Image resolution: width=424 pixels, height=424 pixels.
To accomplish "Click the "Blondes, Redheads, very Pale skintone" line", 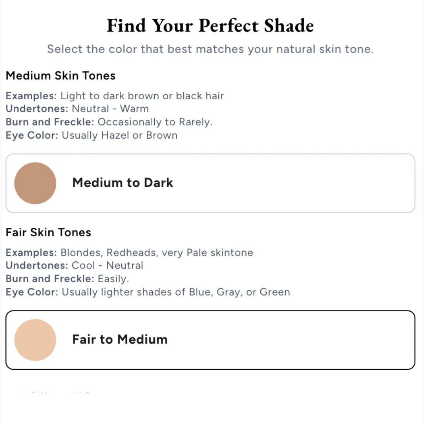I will point(129,252).
